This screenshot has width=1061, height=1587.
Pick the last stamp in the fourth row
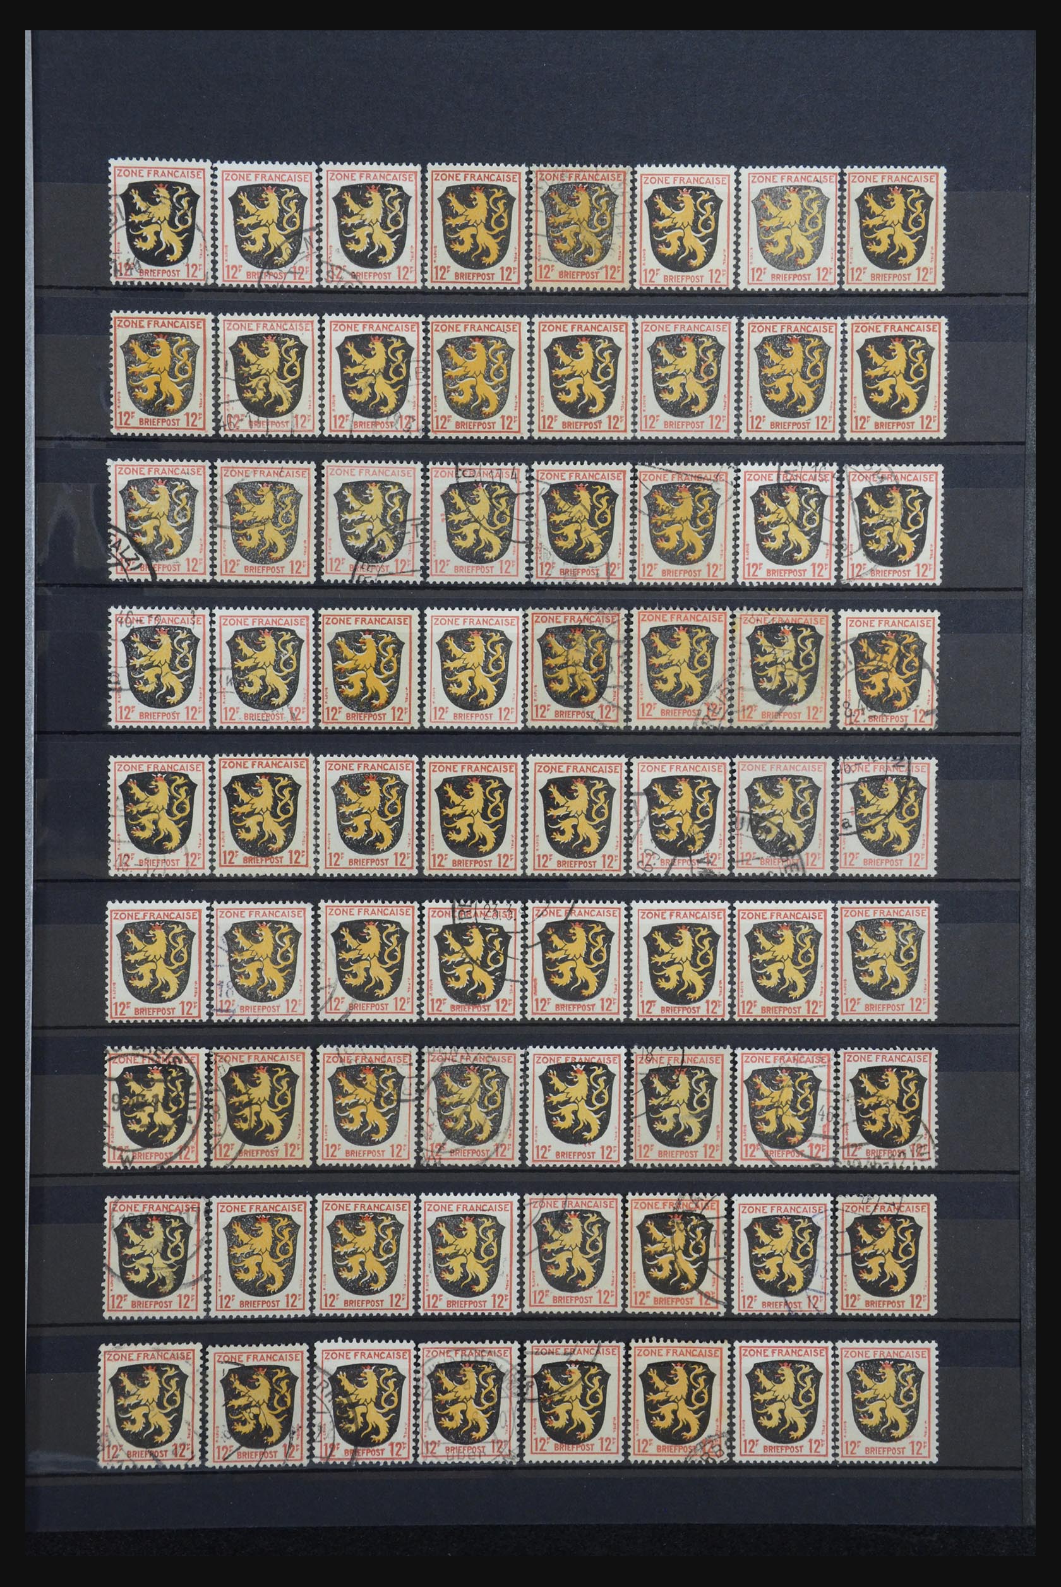point(887,669)
